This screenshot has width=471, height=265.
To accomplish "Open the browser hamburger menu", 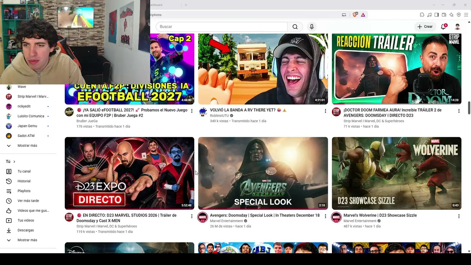I will click(466, 15).
